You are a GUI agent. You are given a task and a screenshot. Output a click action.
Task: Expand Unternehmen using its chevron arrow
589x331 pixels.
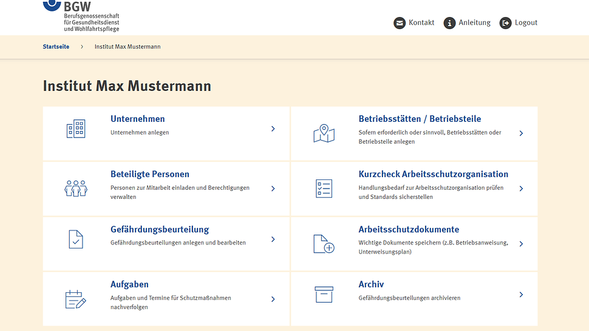point(273,129)
